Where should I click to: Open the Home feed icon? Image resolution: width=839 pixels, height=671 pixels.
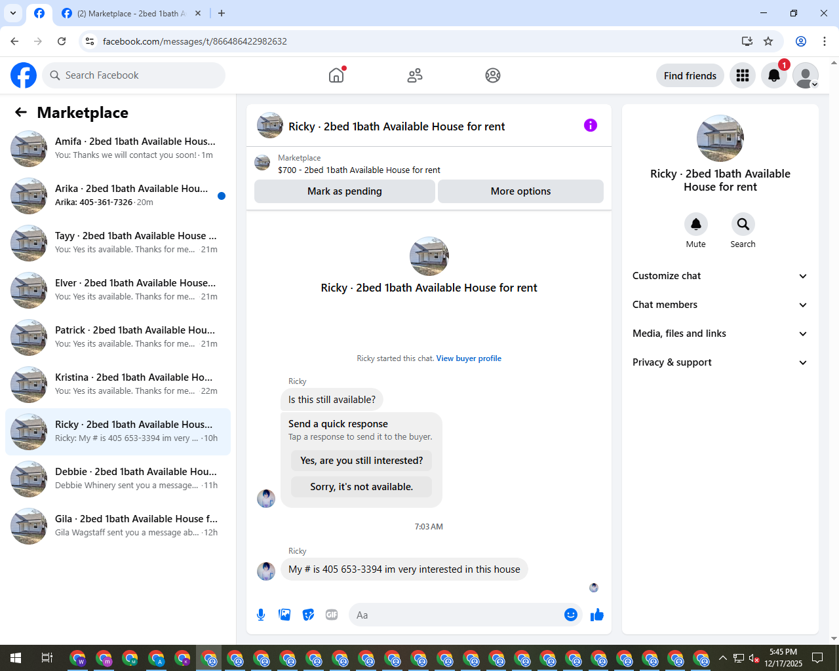click(336, 75)
